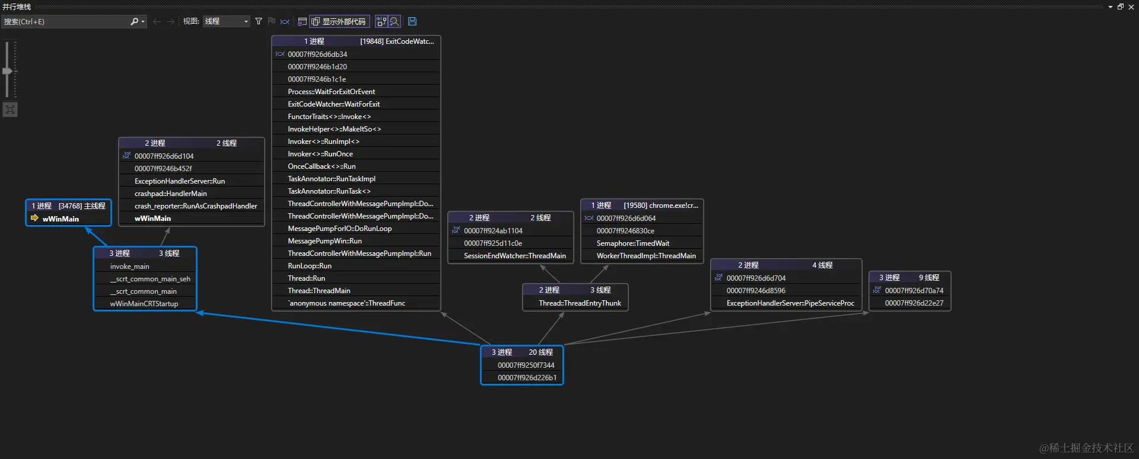The height and width of the screenshot is (459, 1139).
Task: Toggle the 显示外部代码 button
Action: pyautogui.click(x=339, y=22)
